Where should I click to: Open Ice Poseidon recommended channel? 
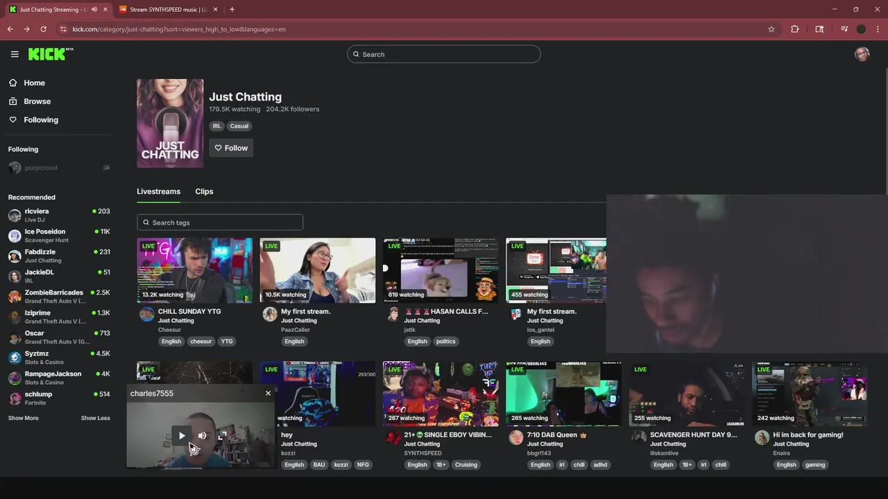tap(59, 236)
